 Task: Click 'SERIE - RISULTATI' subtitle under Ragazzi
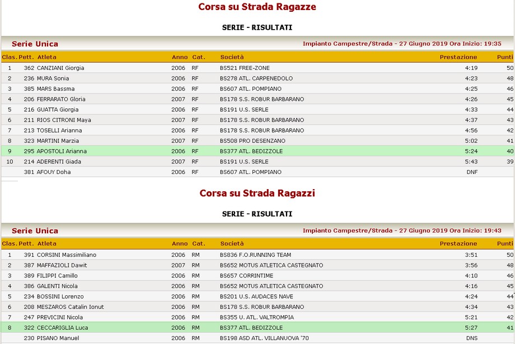point(257,214)
